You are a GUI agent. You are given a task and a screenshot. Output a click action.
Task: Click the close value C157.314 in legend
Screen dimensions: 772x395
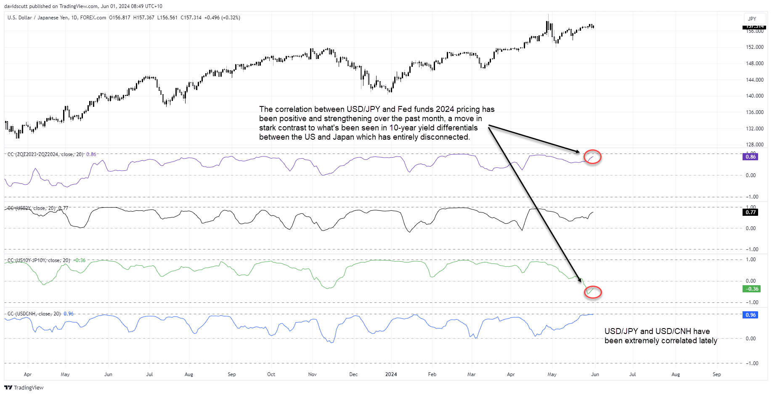(191, 18)
